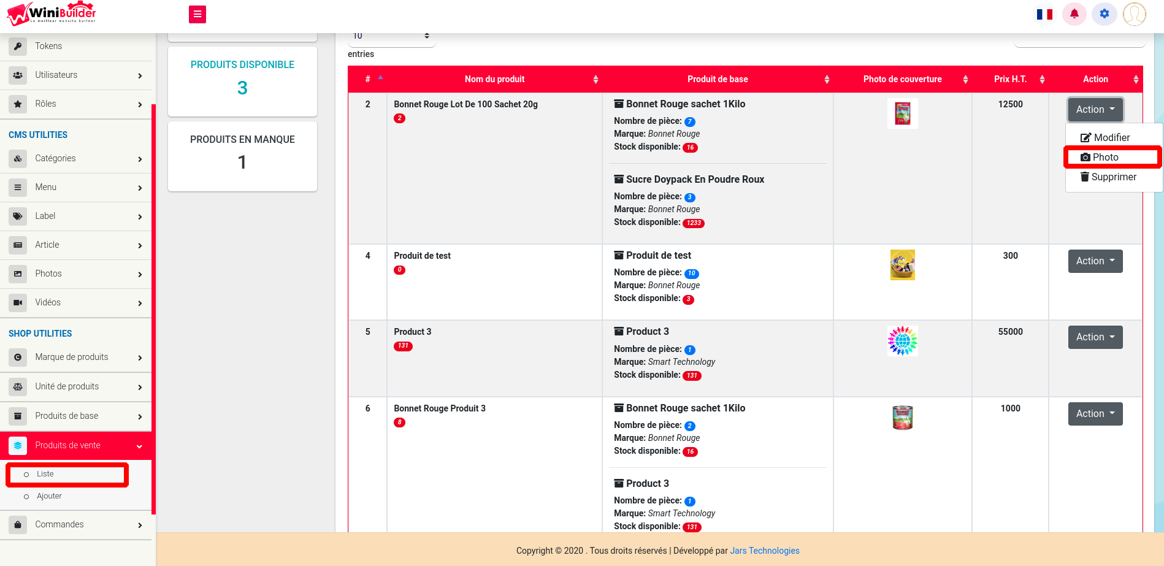The width and height of the screenshot is (1164, 566).
Task: Click cover photo of Produit de test
Action: [903, 265]
